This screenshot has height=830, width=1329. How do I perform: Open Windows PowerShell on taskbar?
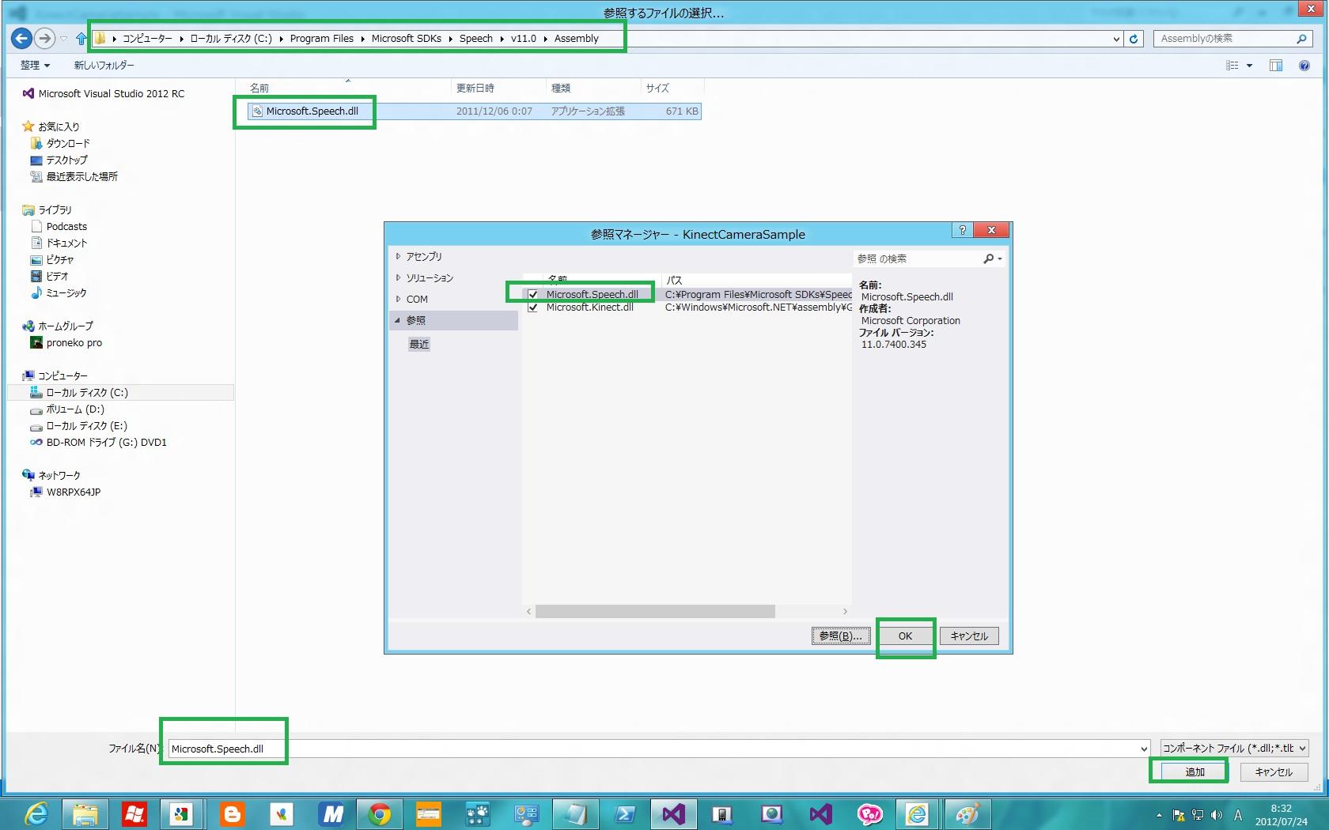(625, 813)
